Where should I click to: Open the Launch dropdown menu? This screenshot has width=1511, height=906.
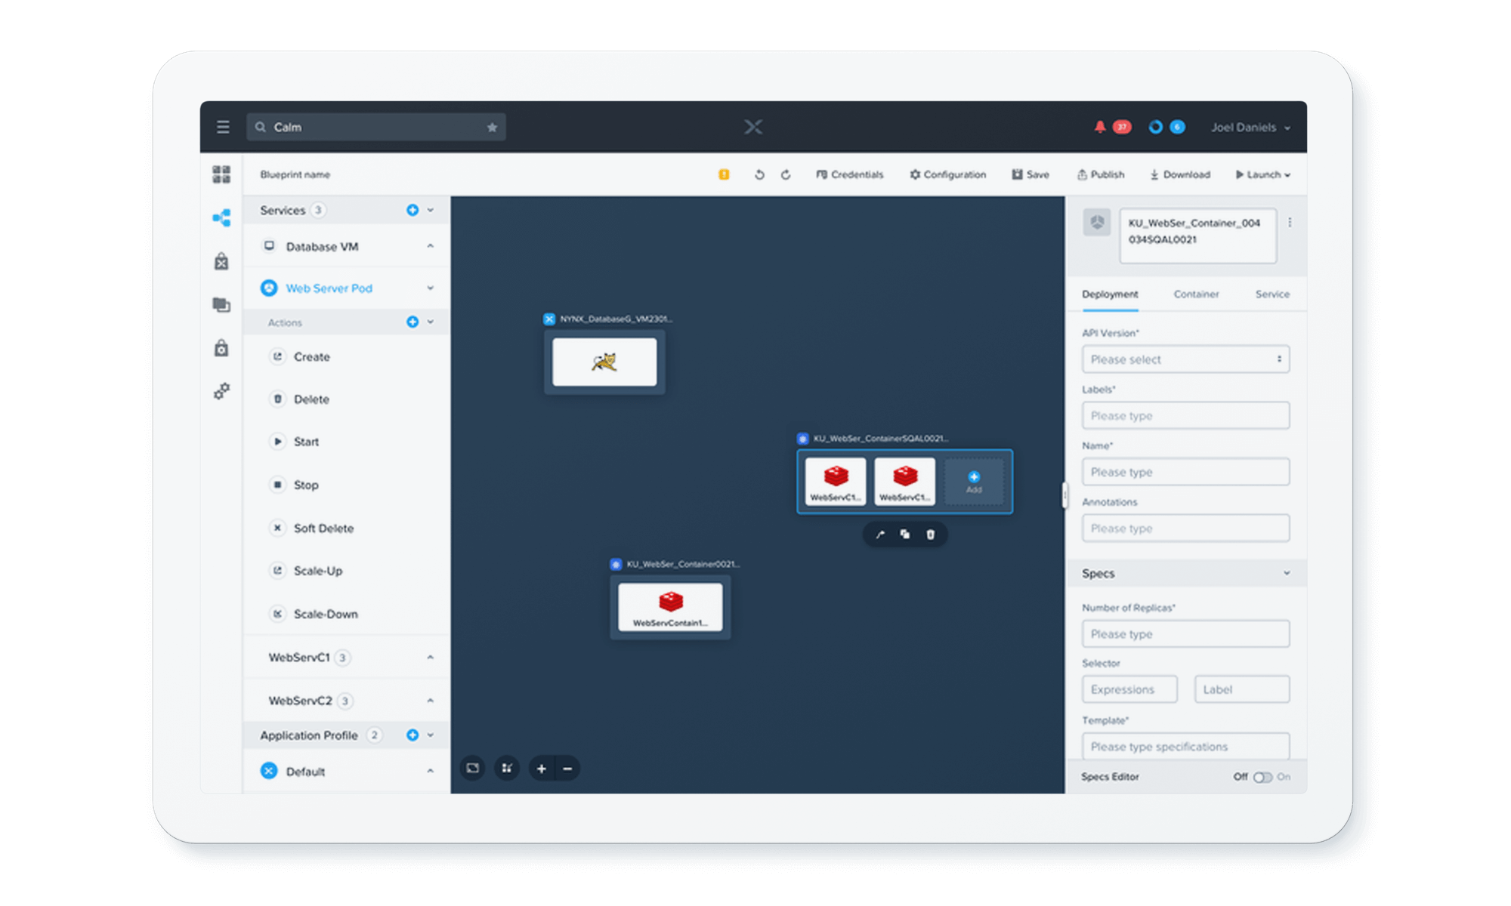tap(1263, 174)
